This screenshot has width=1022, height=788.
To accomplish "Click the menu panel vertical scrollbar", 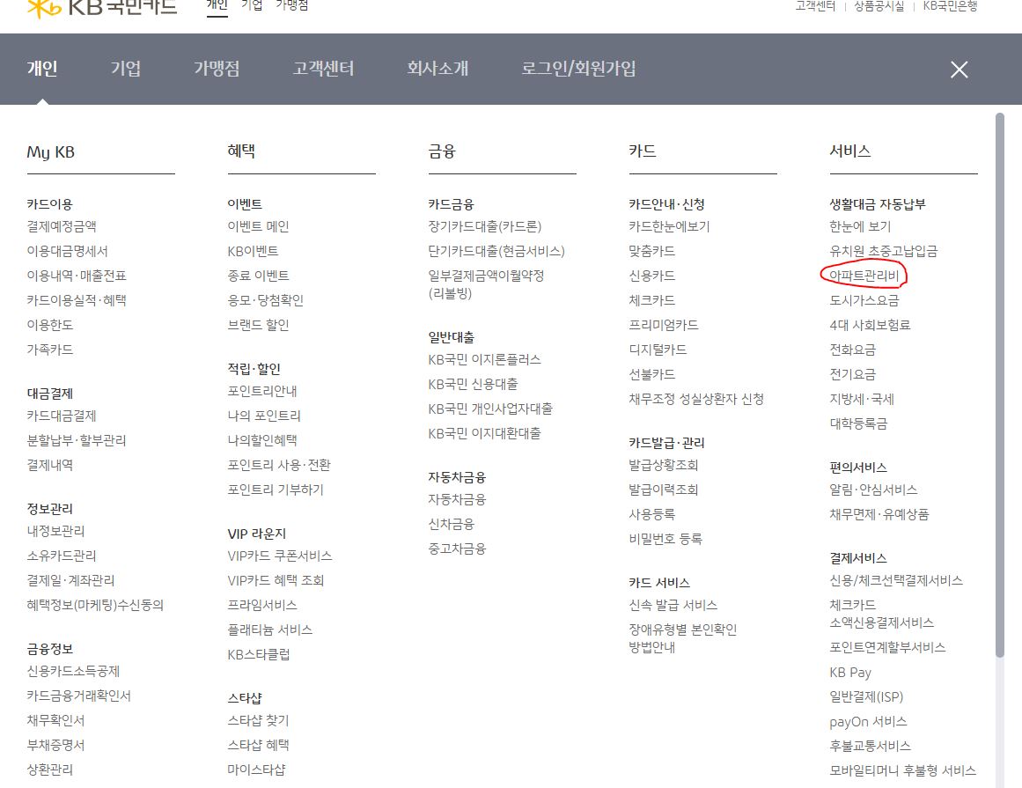I will 1000,385.
